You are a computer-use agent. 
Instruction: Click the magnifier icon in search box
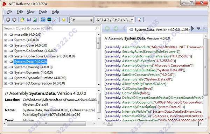coord(97,28)
